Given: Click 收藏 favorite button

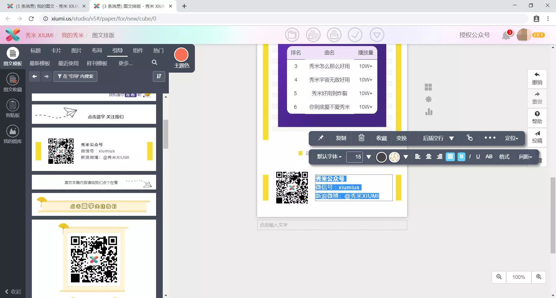Looking at the screenshot, I should click(382, 138).
